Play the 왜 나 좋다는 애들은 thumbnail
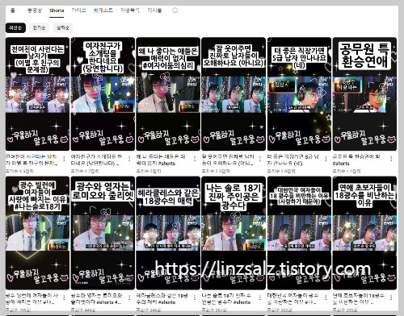 pos(168,94)
